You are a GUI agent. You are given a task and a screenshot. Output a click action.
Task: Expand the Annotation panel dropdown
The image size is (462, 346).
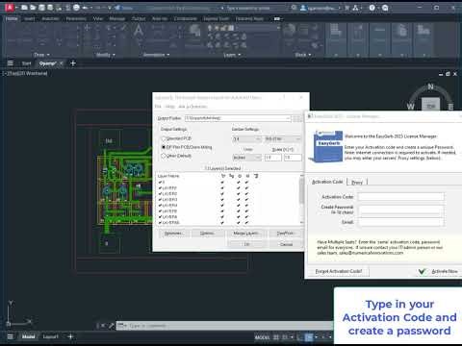click(156, 55)
